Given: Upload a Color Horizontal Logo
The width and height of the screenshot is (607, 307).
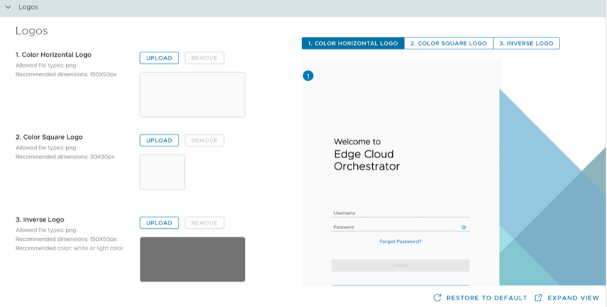Looking at the screenshot, I should pos(159,58).
